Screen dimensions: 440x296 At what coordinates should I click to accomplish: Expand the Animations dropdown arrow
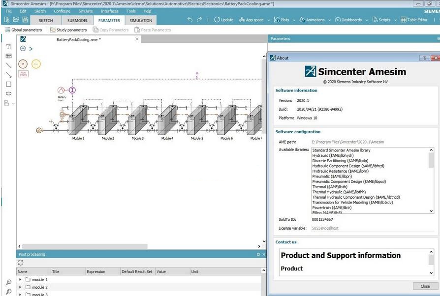tap(329, 20)
